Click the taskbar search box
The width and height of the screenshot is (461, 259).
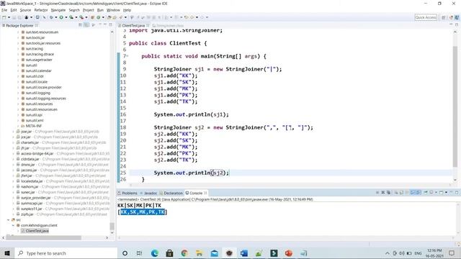(66, 253)
